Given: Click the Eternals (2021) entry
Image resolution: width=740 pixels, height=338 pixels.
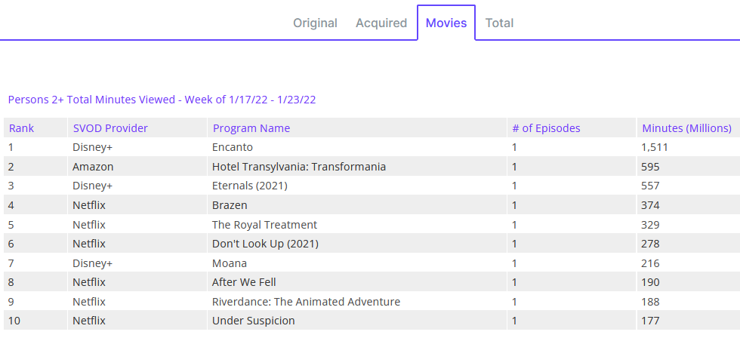Looking at the screenshot, I should click(250, 186).
